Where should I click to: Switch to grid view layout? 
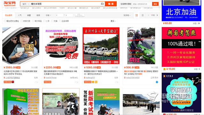pos(137,15)
